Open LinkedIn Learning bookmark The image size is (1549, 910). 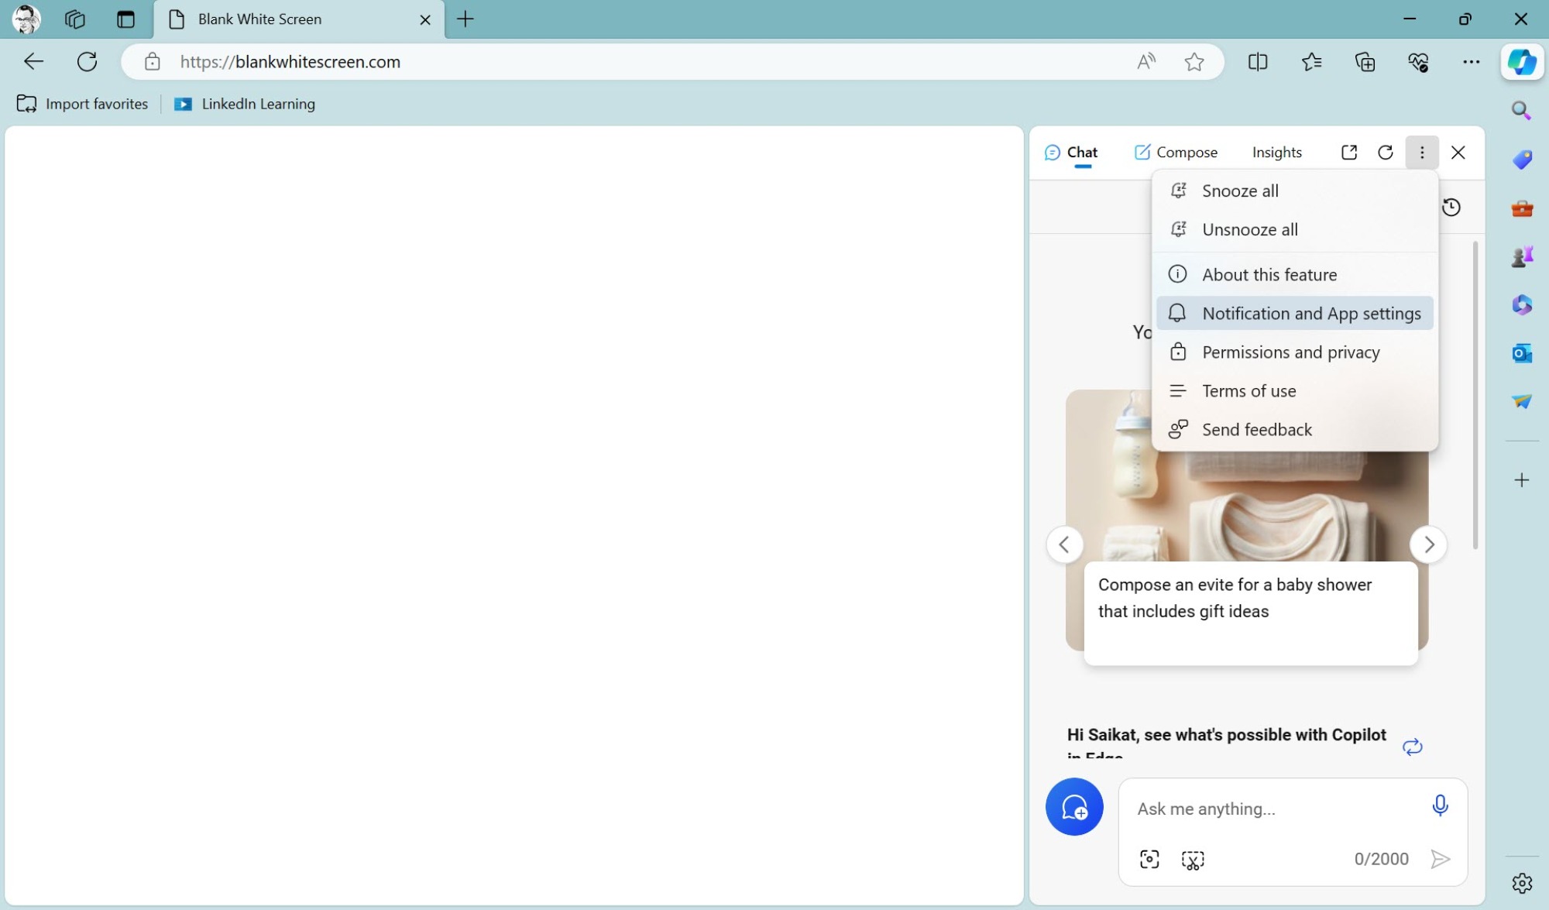(x=245, y=104)
